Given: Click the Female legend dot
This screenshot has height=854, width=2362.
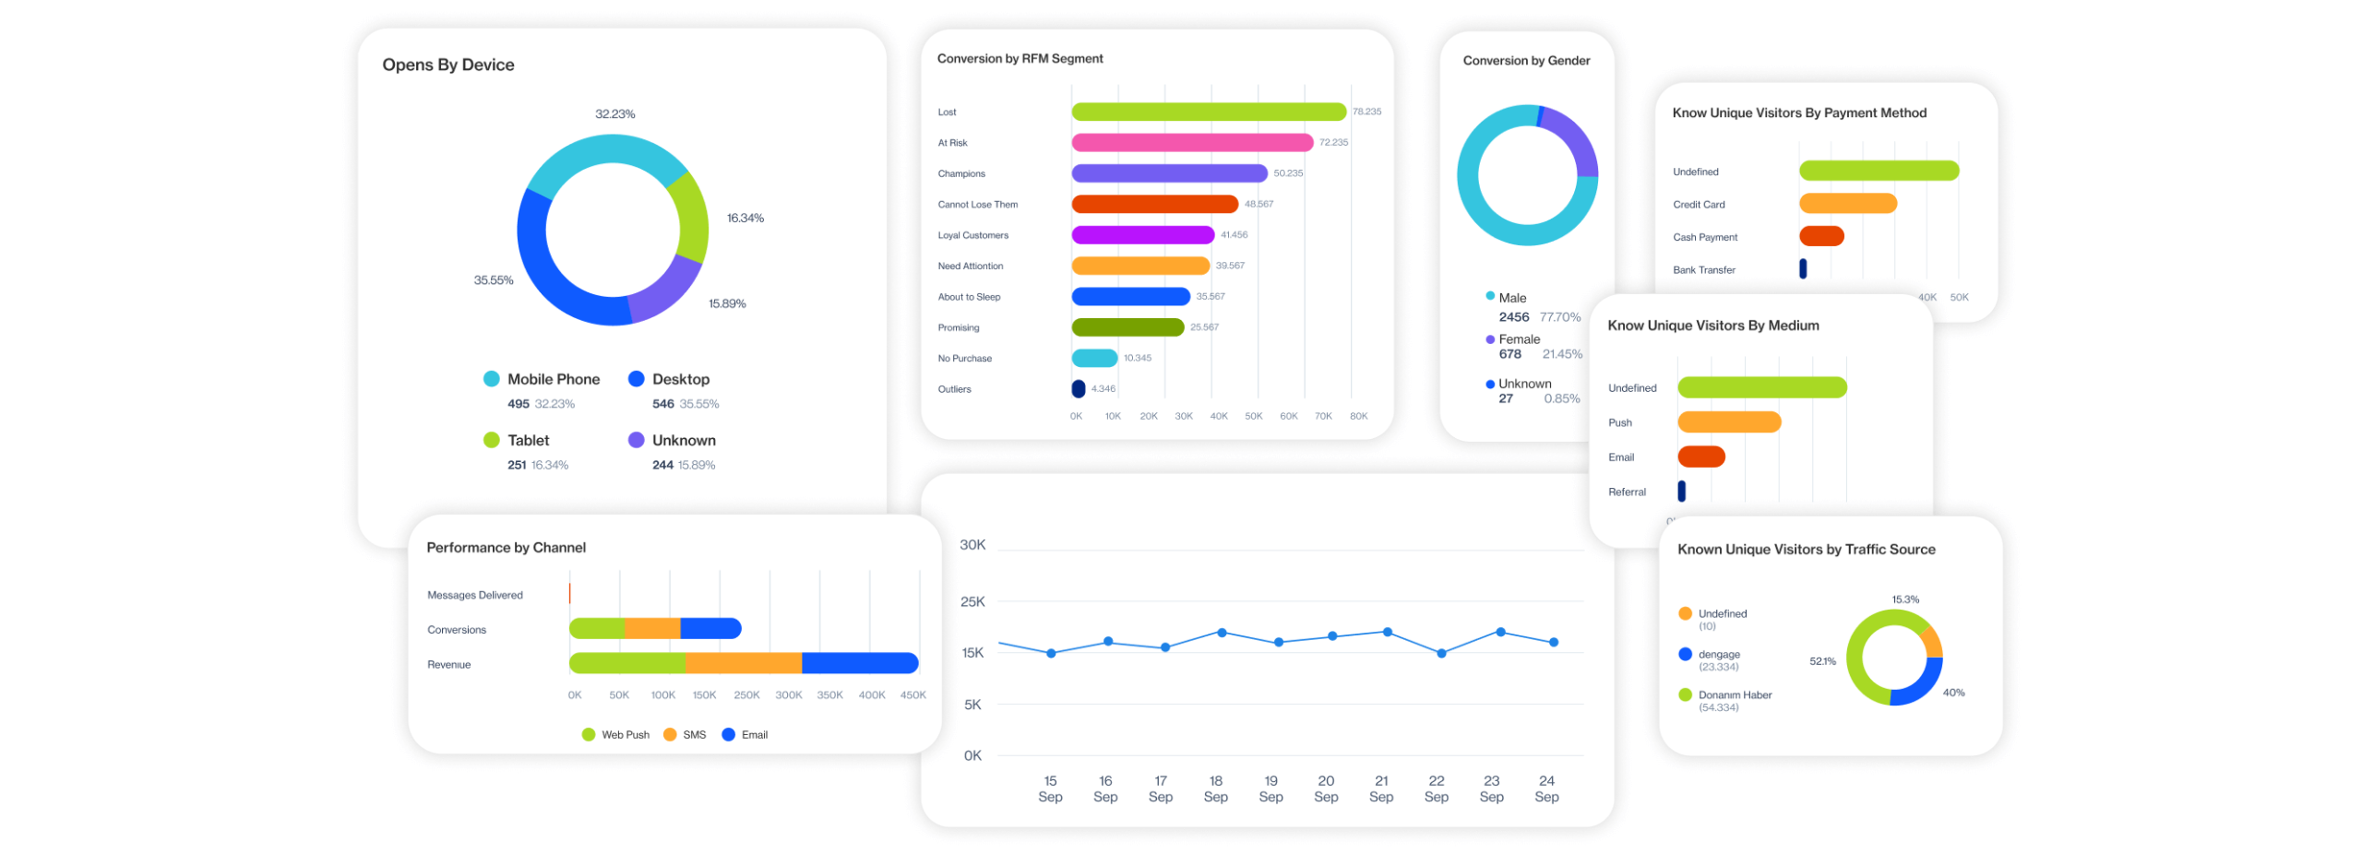Looking at the screenshot, I should (1489, 338).
